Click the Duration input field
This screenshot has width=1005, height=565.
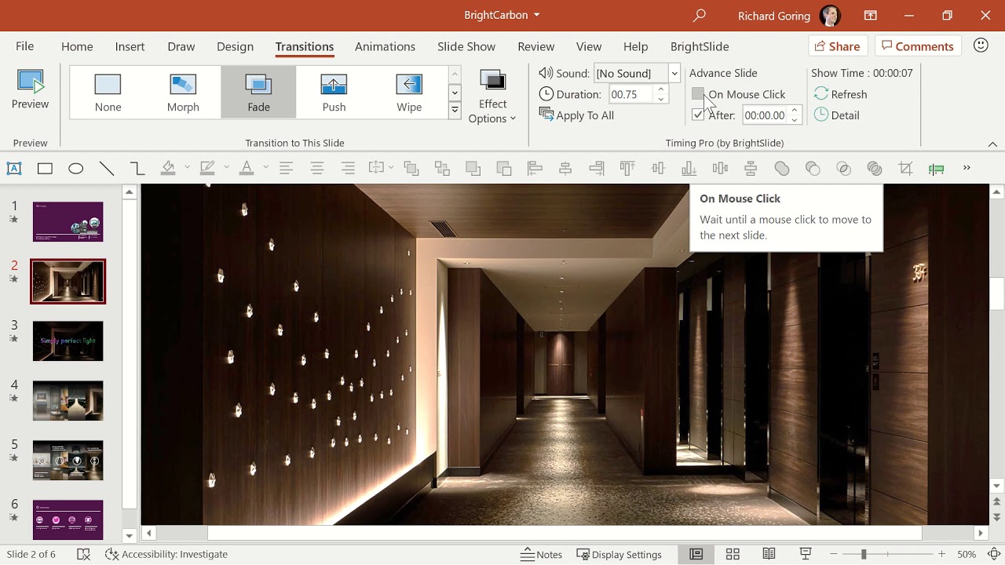pos(631,94)
